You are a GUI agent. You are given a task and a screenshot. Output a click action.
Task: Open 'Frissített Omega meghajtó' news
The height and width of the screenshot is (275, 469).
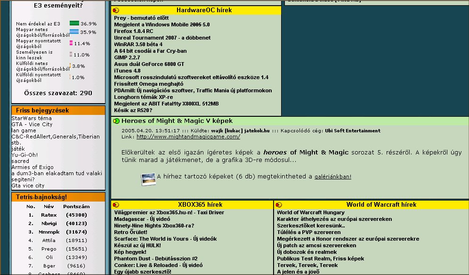click(149, 84)
